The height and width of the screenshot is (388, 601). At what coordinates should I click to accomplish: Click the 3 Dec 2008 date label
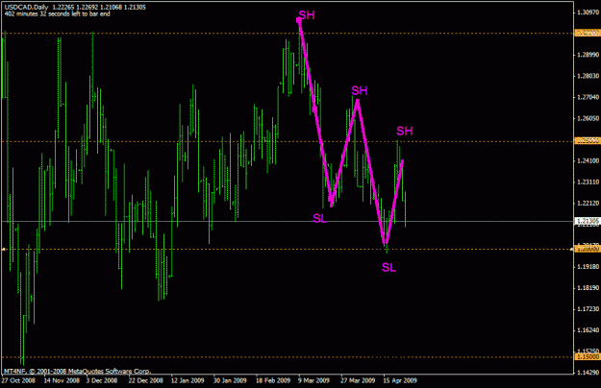tap(102, 380)
